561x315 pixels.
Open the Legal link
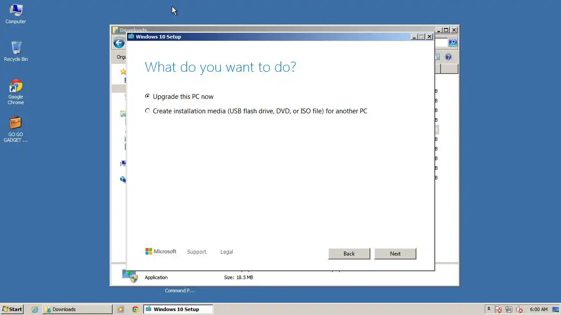coord(227,252)
